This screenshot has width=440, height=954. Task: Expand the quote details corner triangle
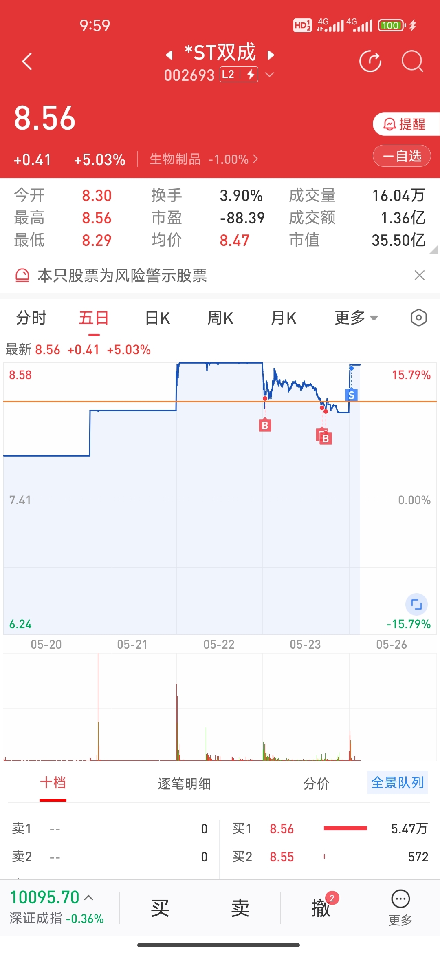pyautogui.click(x=433, y=250)
